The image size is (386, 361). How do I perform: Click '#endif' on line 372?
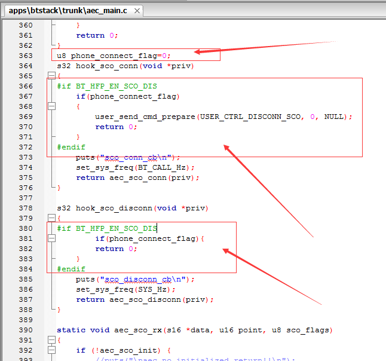tap(71, 147)
